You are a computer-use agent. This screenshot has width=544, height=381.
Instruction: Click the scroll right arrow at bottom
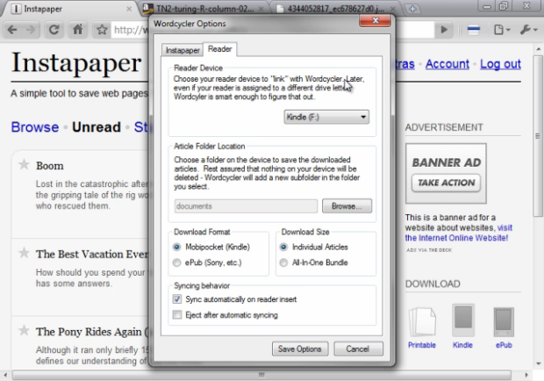526,375
